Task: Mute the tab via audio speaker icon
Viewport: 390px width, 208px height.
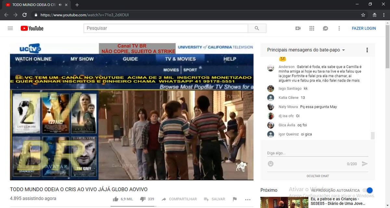Action: 60,5
